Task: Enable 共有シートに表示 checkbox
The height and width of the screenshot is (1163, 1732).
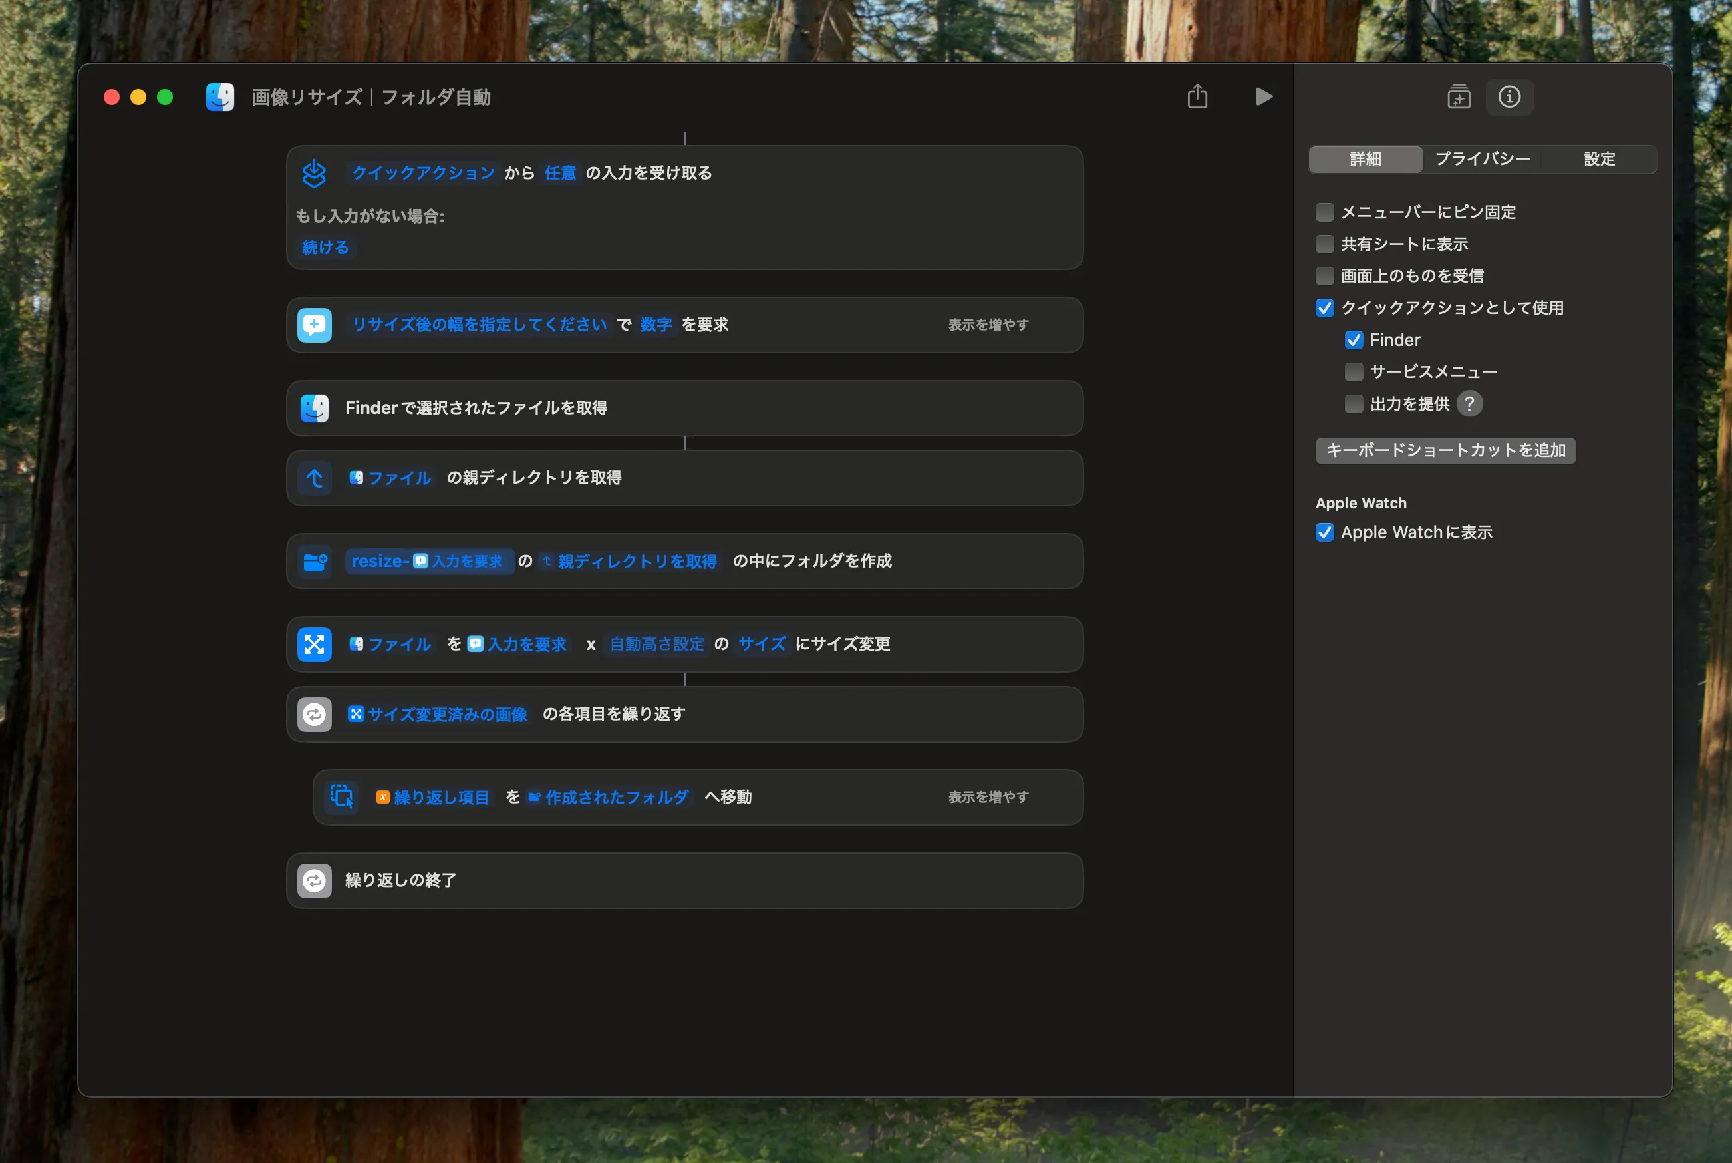Action: [x=1324, y=244]
